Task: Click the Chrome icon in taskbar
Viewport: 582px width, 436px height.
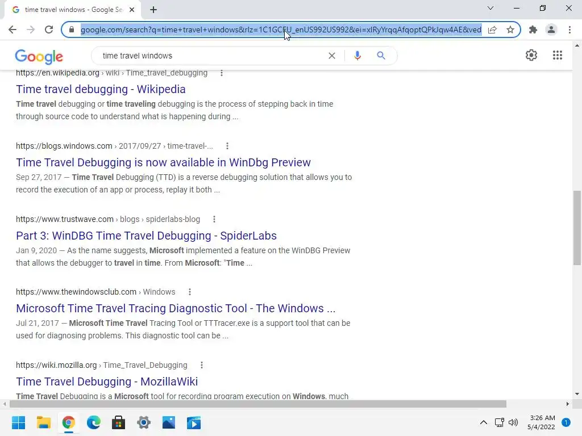Action: 68,422
